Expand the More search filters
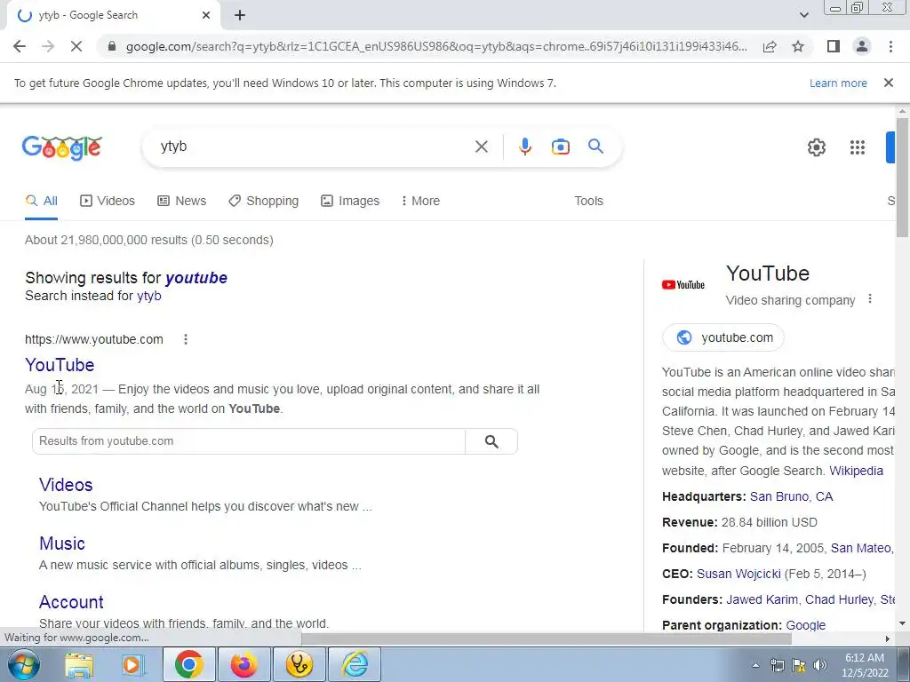Viewport: 910px width, 682px height. pos(420,201)
